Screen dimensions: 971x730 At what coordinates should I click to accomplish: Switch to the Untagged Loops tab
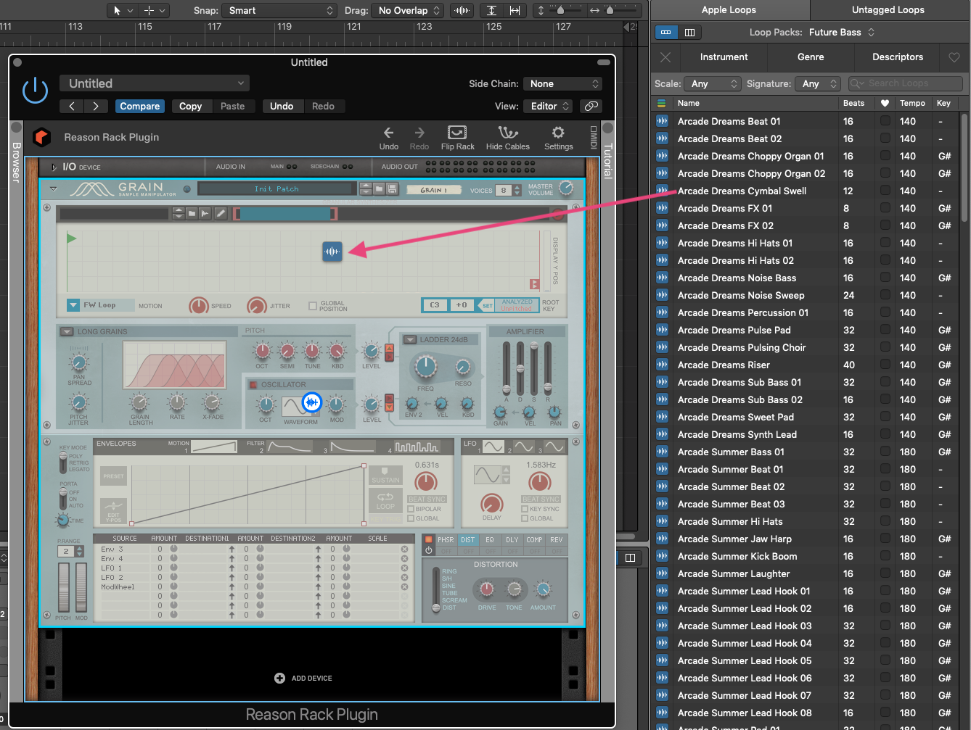pos(888,10)
